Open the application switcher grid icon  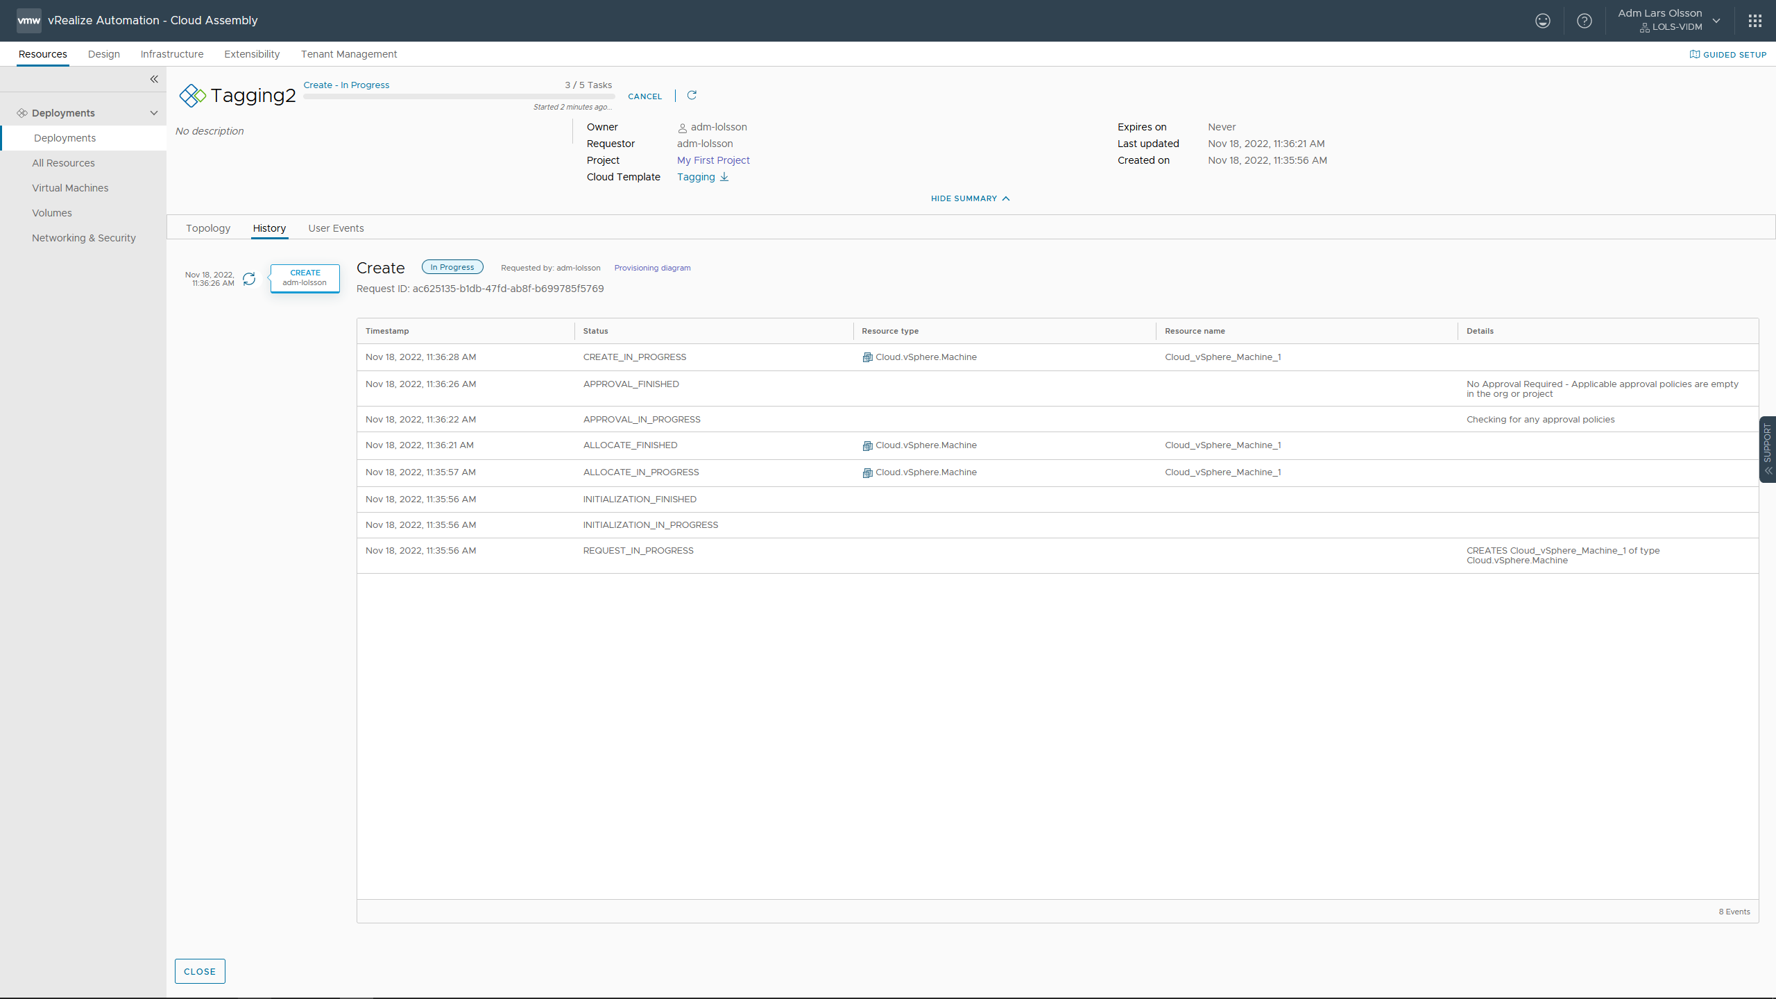pos(1755,21)
